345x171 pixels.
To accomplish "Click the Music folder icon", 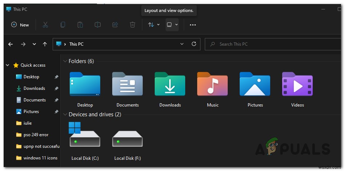I will pos(212,84).
